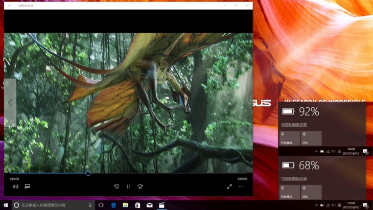Screen dimensions: 373x210
Task: Toggle 节电模式 tile in the 68% panel
Action: [289, 192]
